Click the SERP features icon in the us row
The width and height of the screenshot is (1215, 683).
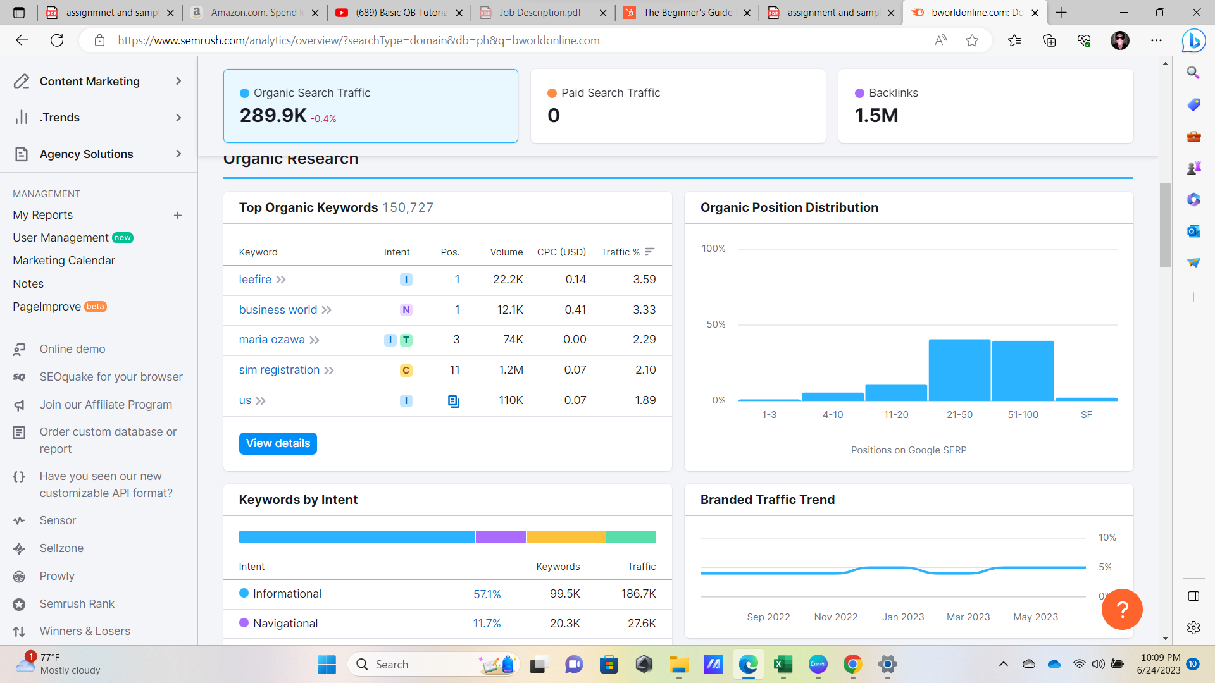pyautogui.click(x=453, y=401)
